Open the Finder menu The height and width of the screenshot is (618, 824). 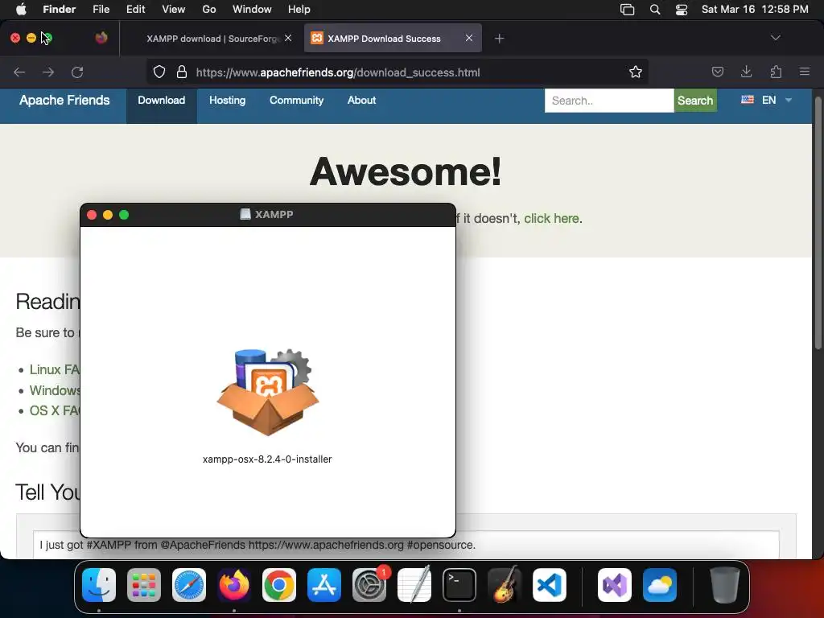[x=60, y=10]
